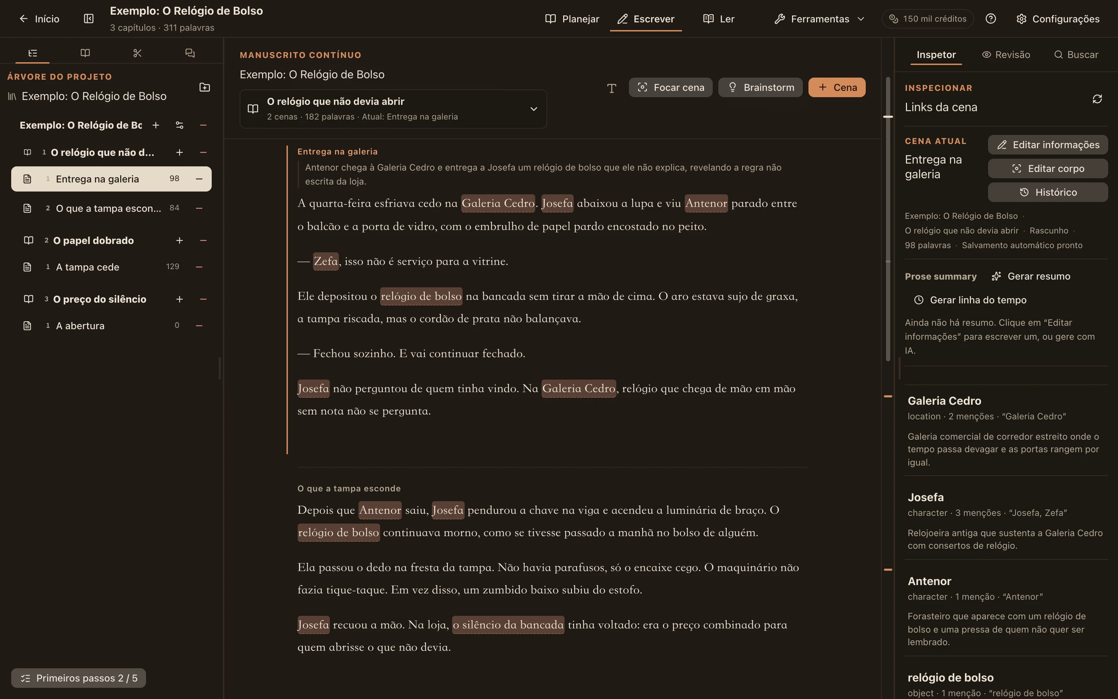Collapse chapter O relógio que não devia abrir

pyautogui.click(x=203, y=153)
